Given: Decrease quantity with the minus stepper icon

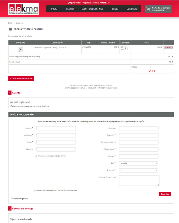Looking at the screenshot, I should tap(122, 49).
